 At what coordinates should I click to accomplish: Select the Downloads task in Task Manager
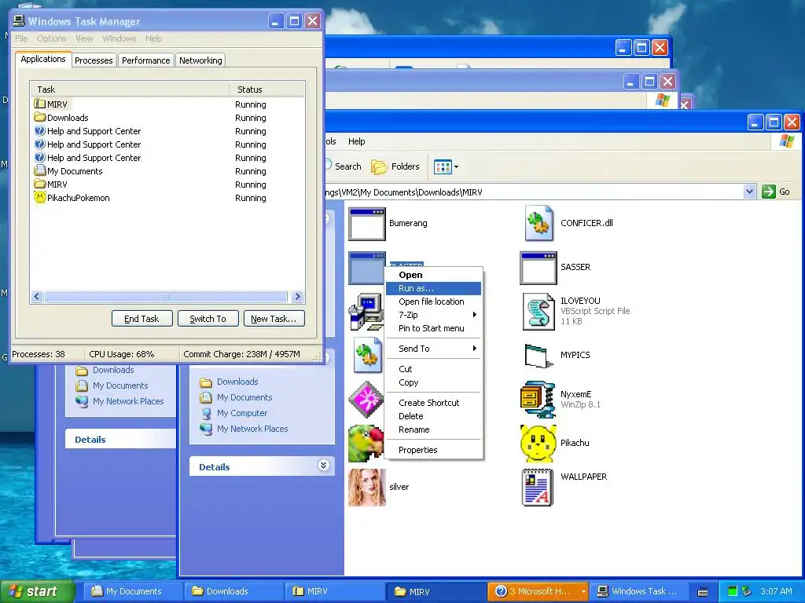[167, 118]
